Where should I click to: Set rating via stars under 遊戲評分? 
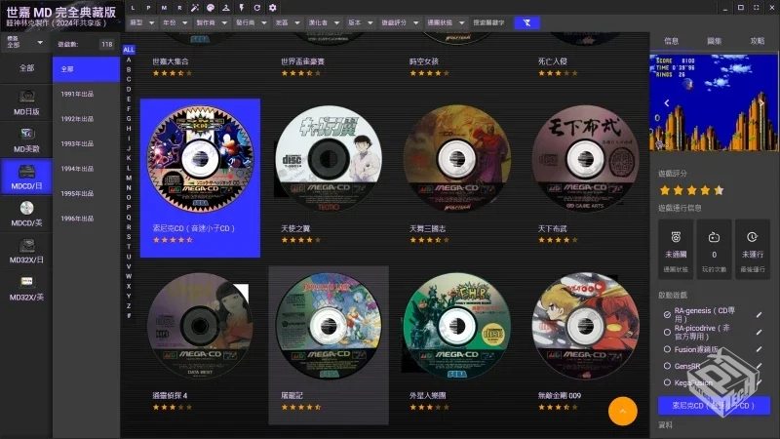691,190
